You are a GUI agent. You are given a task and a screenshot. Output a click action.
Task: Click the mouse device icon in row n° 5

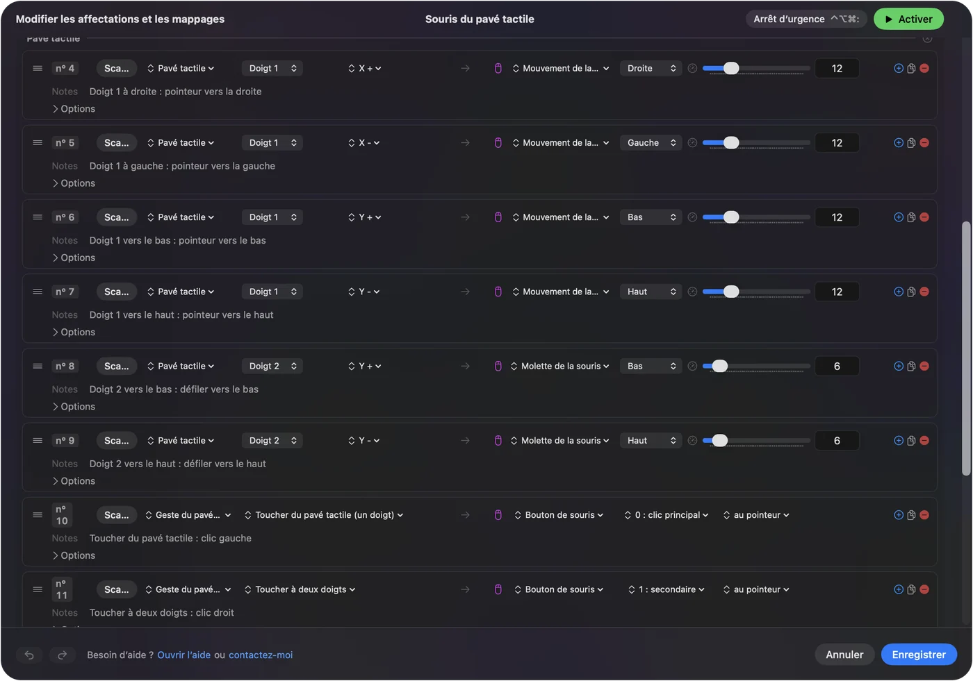click(x=498, y=143)
